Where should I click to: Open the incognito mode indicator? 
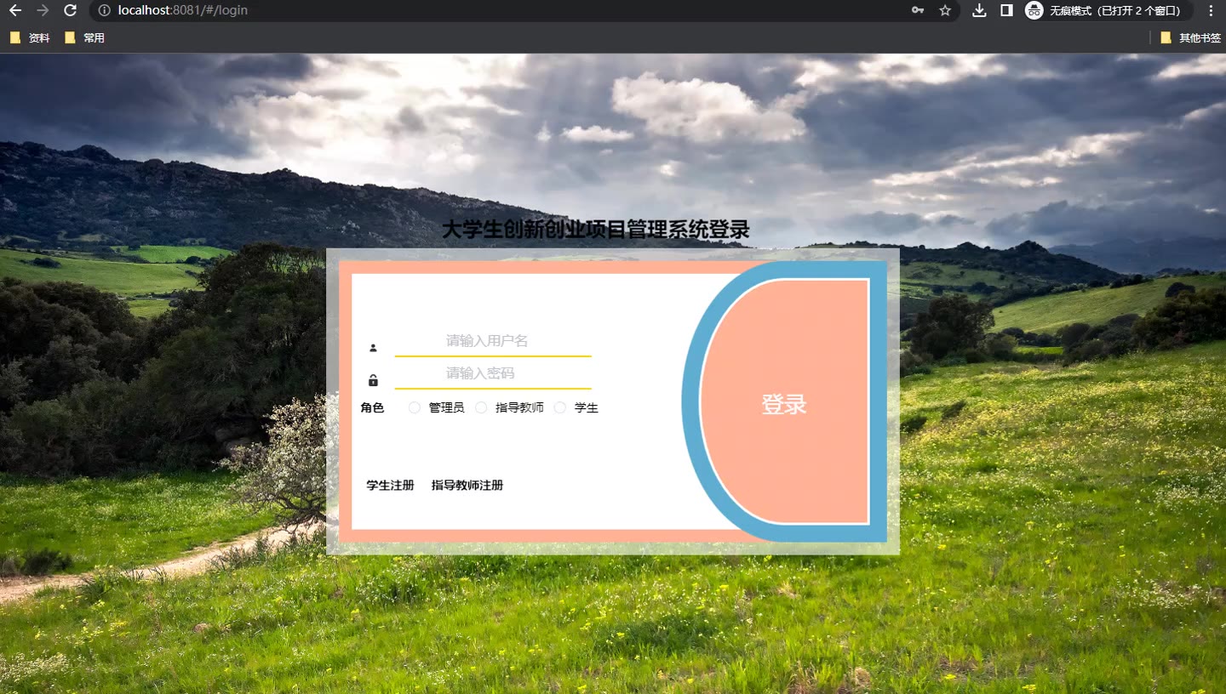(1109, 10)
